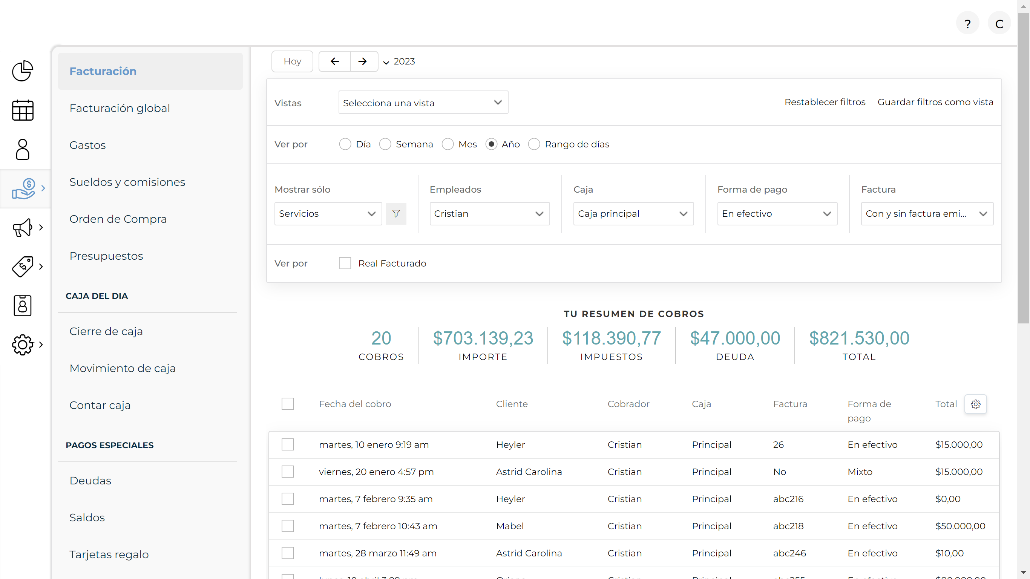Screen dimensions: 1030x579
Task: Open the employee ID badge icon
Action: (x=22, y=305)
